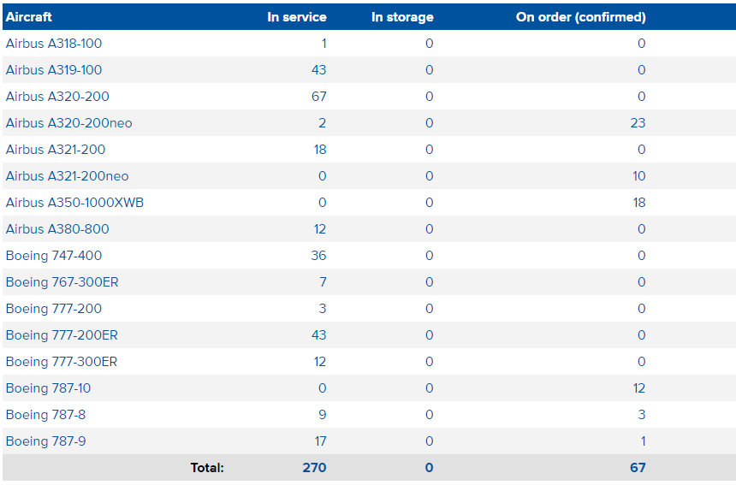Select the total in-service value 270
The image size is (736, 485).
click(314, 468)
